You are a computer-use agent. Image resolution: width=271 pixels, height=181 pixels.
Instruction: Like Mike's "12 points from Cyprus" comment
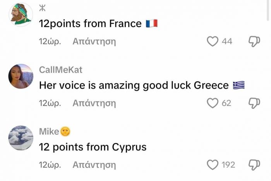213,165
